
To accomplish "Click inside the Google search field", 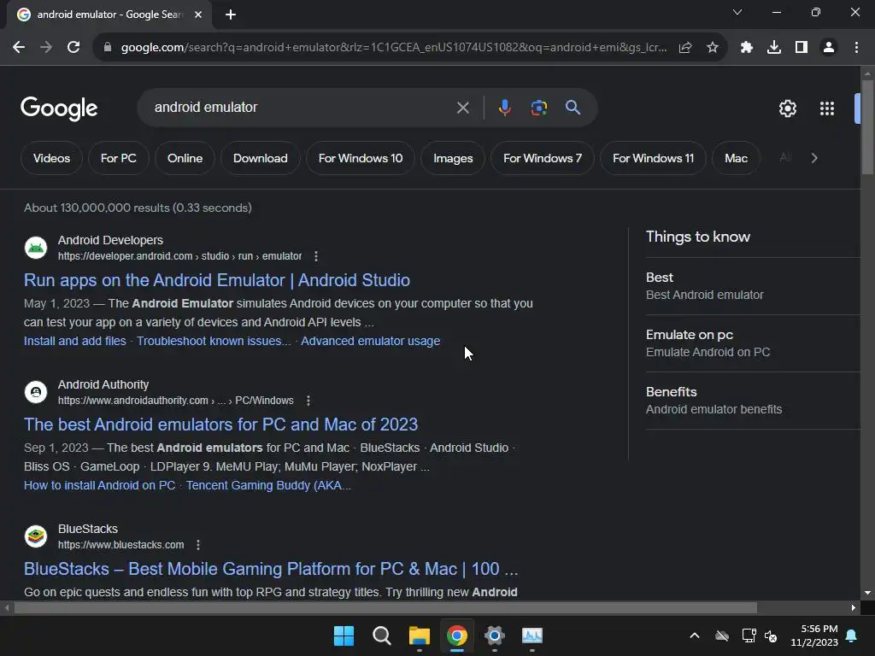I will 302,108.
